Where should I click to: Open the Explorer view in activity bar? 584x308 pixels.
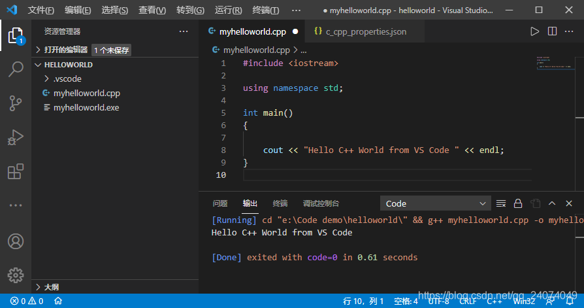coord(16,36)
